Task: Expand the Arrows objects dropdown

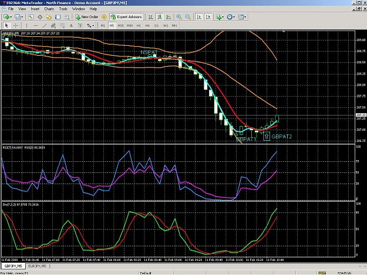Action: click(93, 25)
